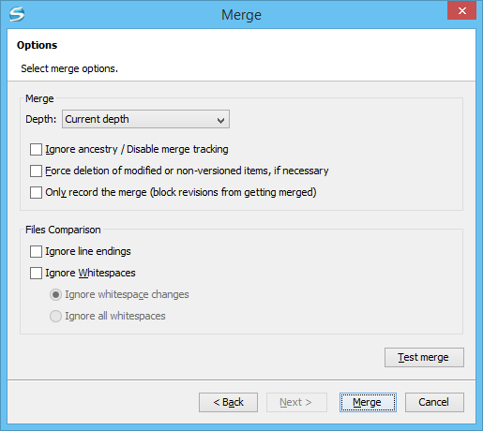Tick Only record the merge checkbox
Viewport: 483px width, 431px height.
click(x=36, y=192)
